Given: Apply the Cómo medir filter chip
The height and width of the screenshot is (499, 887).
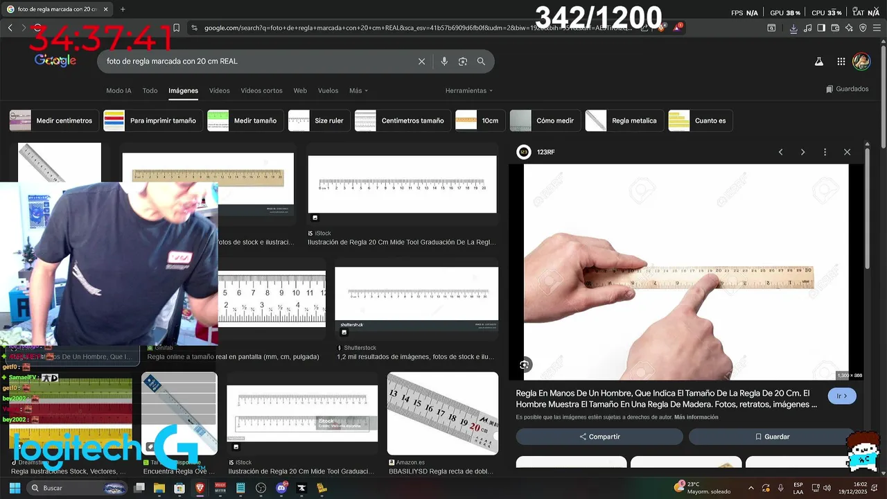Looking at the screenshot, I should point(545,121).
